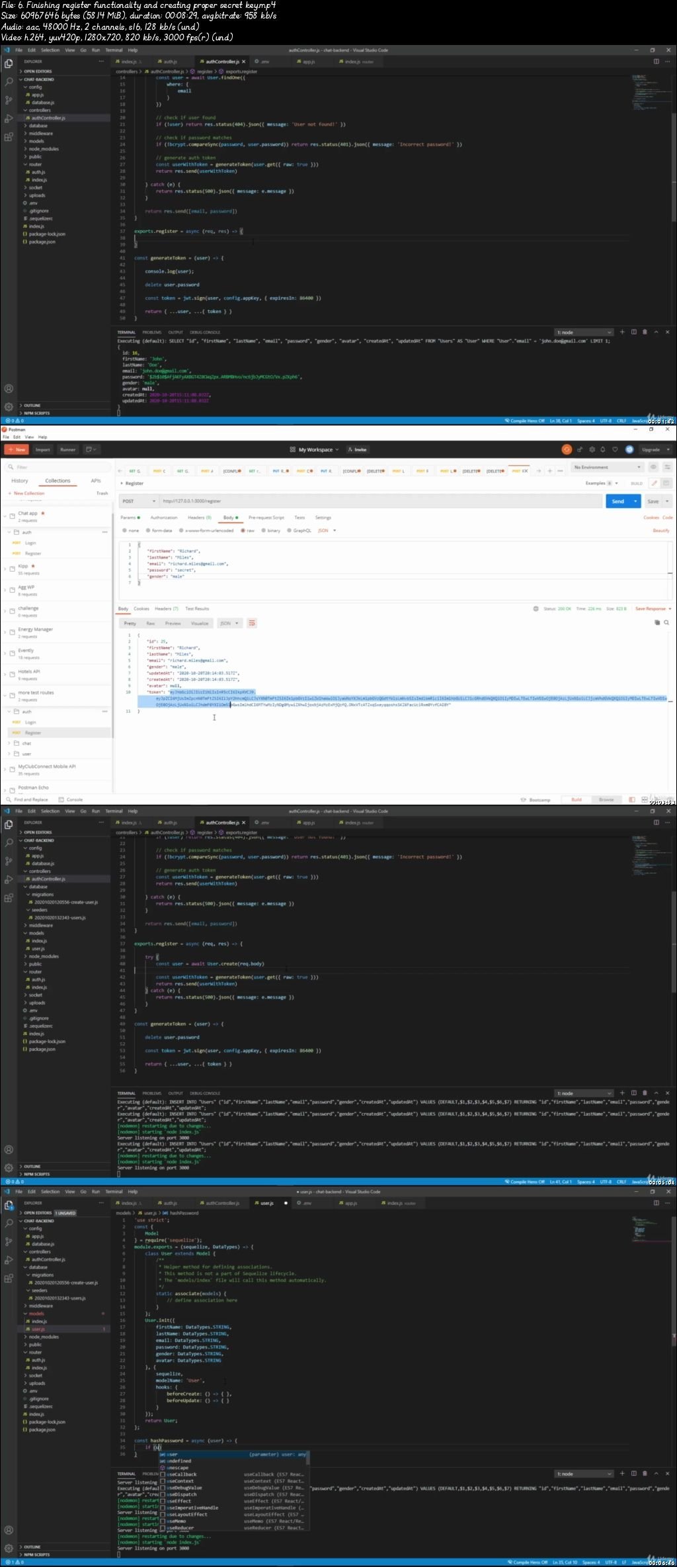Open 'Save Response' dropdown in Postman
Image resolution: width=677 pixels, height=1567 pixels.
[653, 609]
